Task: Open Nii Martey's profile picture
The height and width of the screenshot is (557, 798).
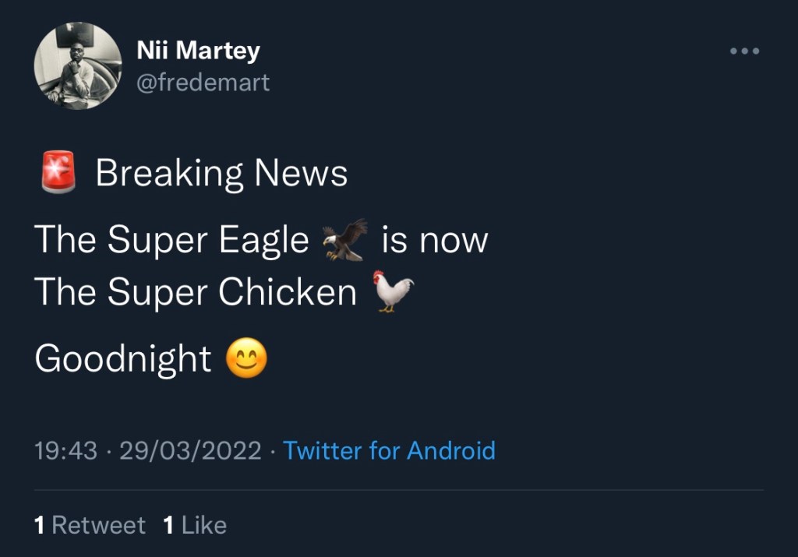Action: (78, 65)
